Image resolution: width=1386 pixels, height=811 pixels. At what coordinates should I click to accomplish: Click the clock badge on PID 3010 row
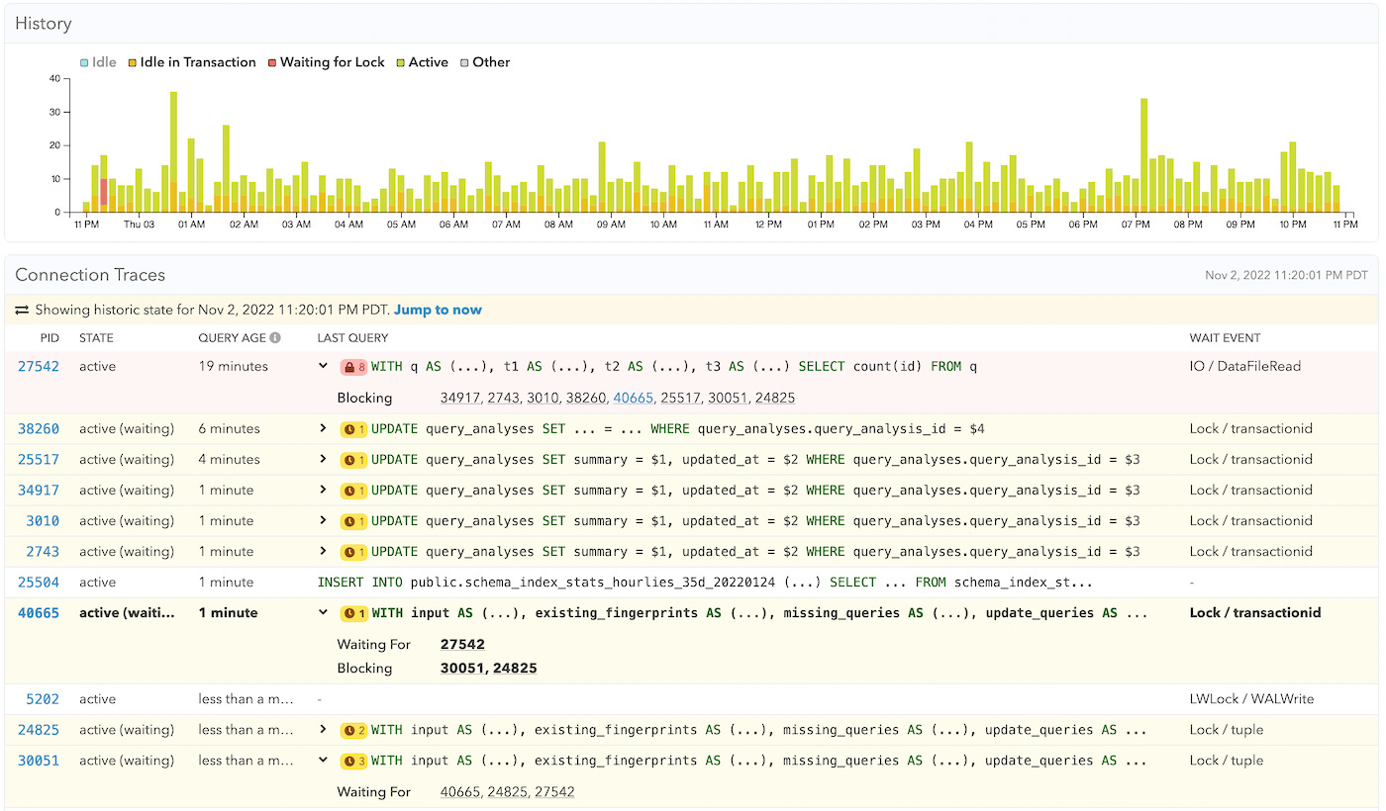pos(353,521)
